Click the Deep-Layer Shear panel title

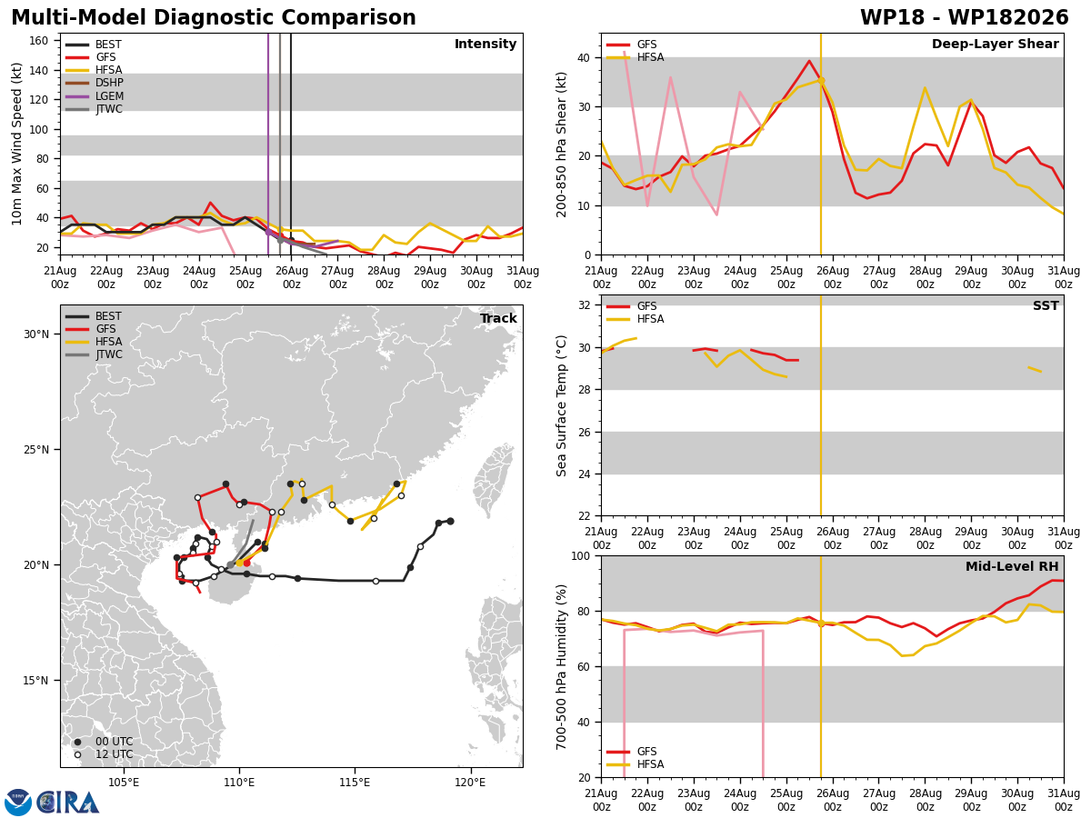pyautogui.click(x=996, y=45)
